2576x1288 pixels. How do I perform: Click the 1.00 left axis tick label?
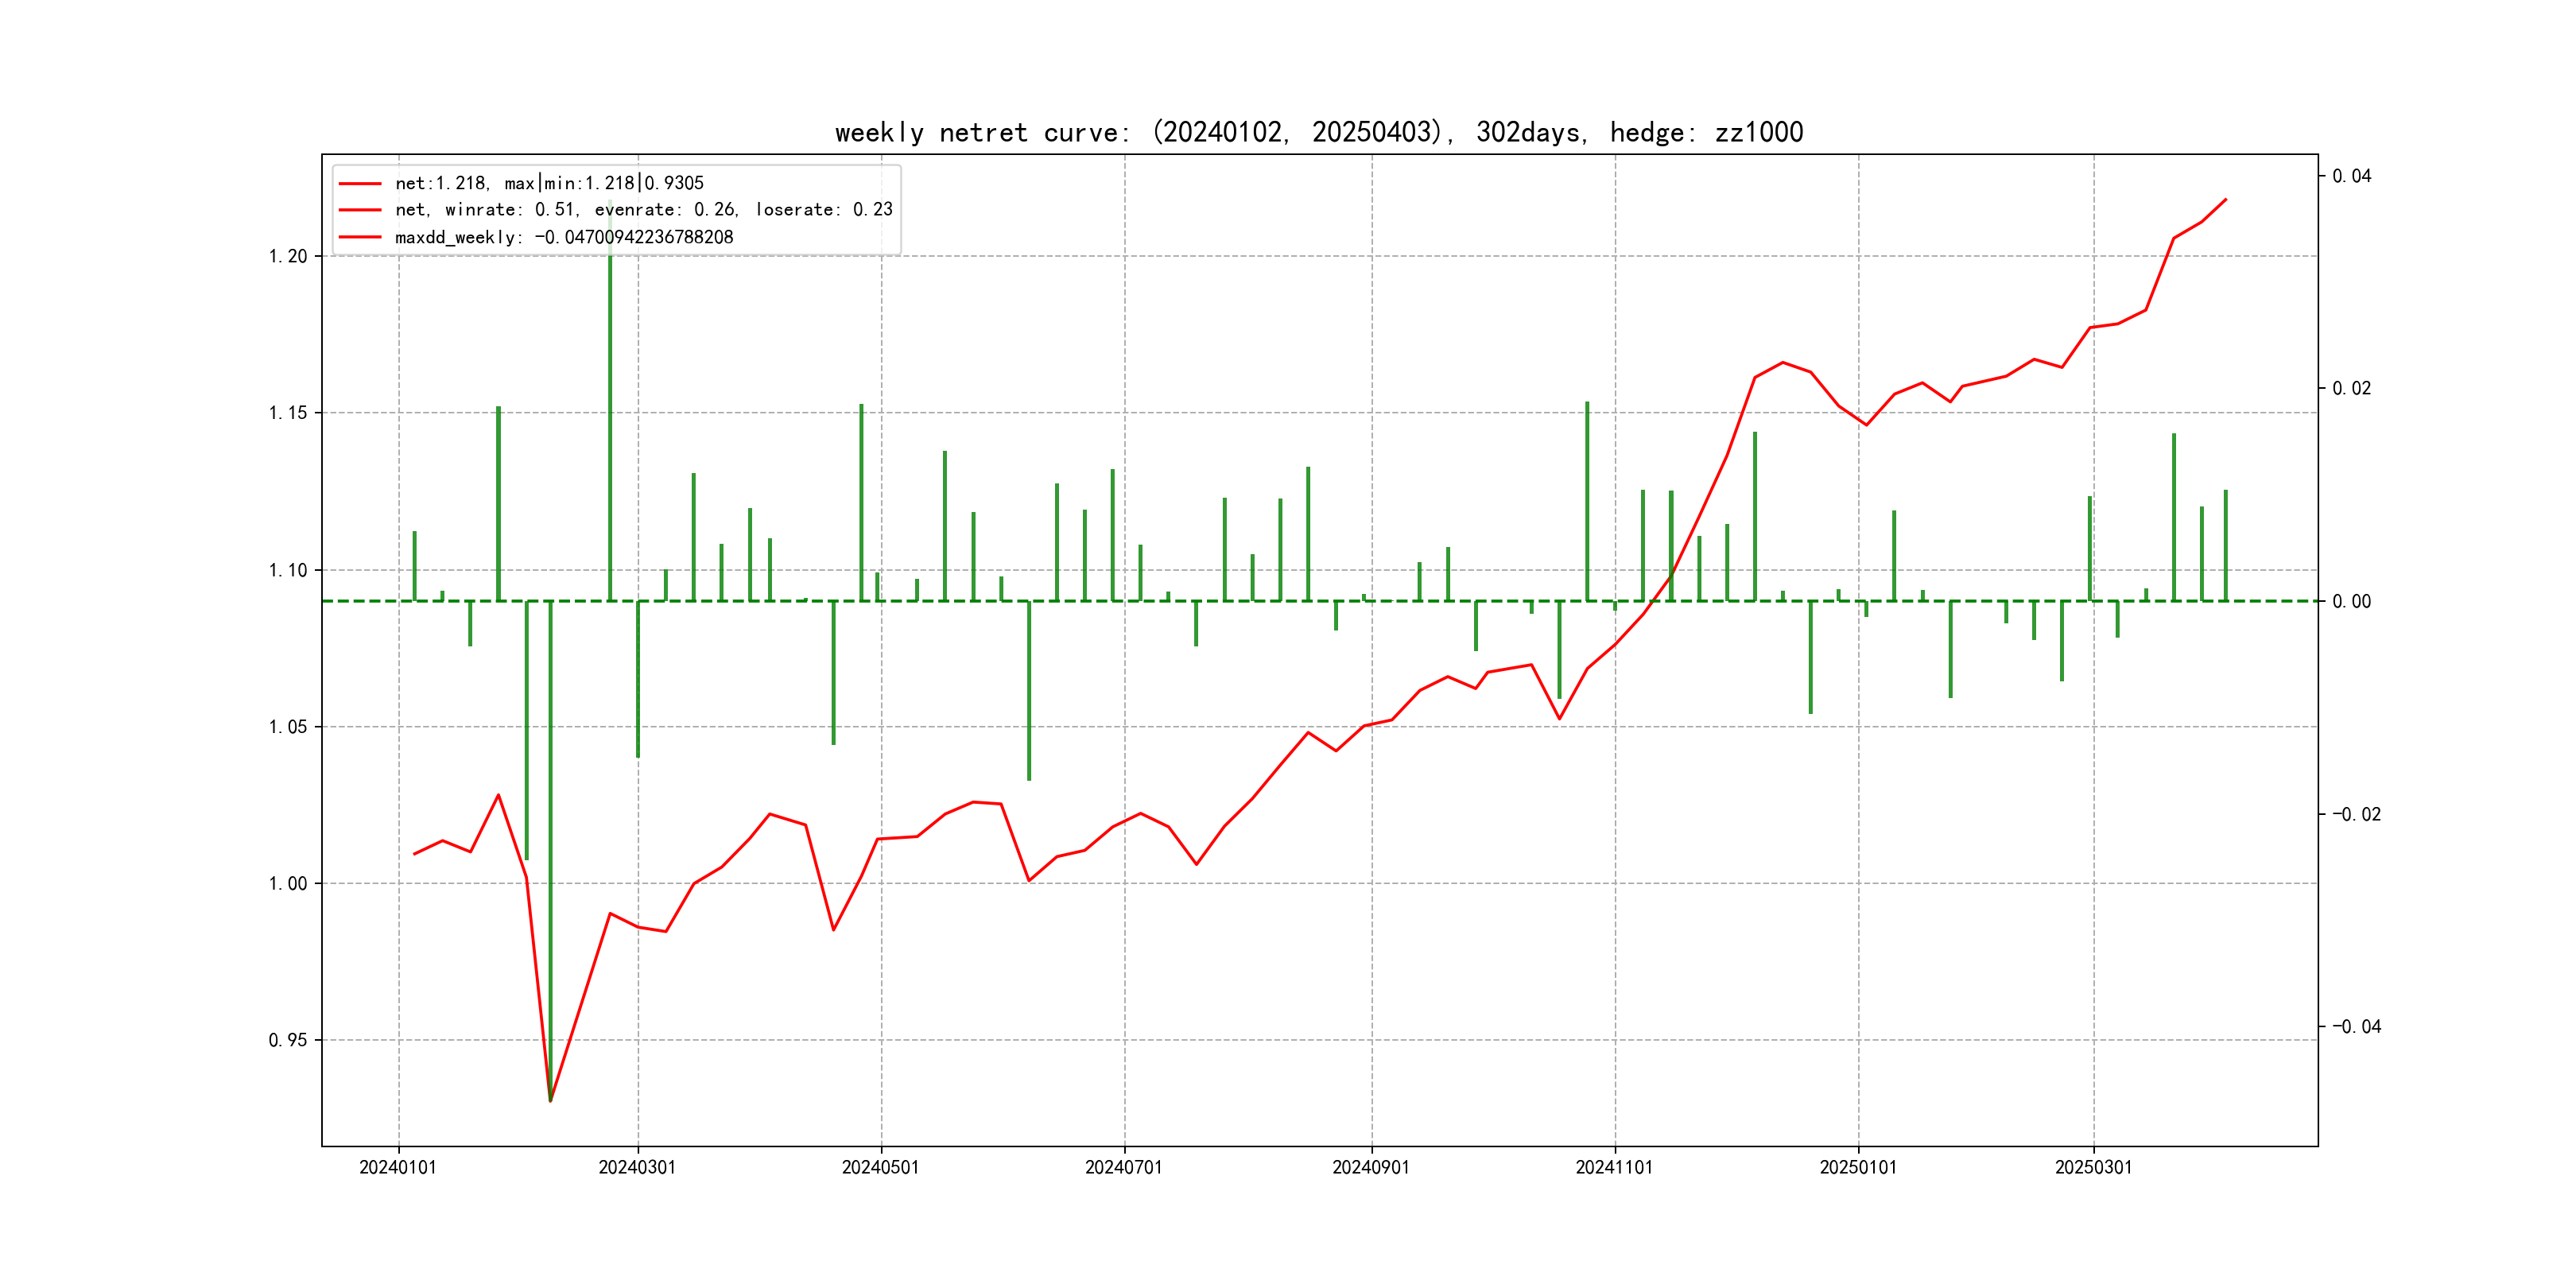288,884
